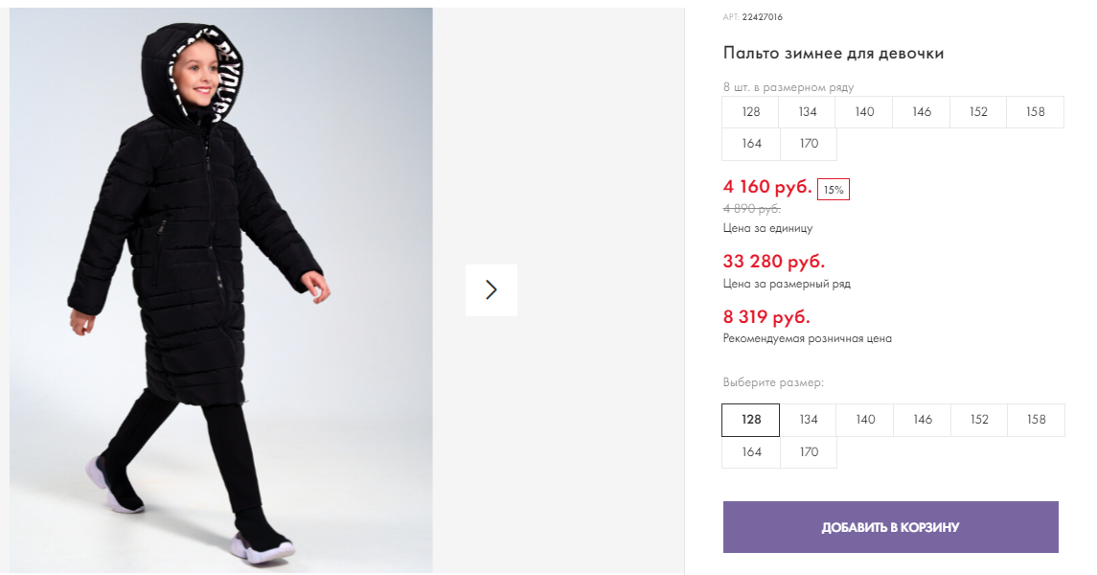The width and height of the screenshot is (1097, 575).
Task: Click the recommended retail price 8 319 руб.
Action: point(766,317)
